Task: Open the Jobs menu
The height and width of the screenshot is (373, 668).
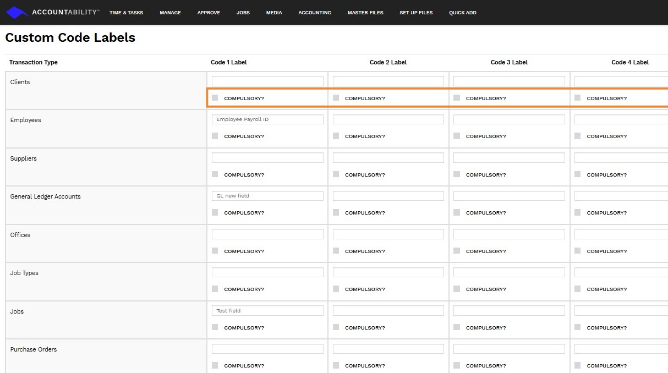Action: point(243,13)
